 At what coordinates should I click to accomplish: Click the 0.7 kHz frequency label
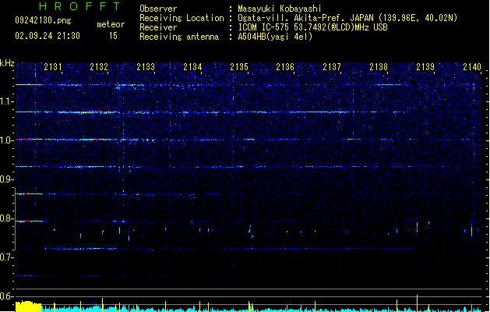click(x=6, y=257)
